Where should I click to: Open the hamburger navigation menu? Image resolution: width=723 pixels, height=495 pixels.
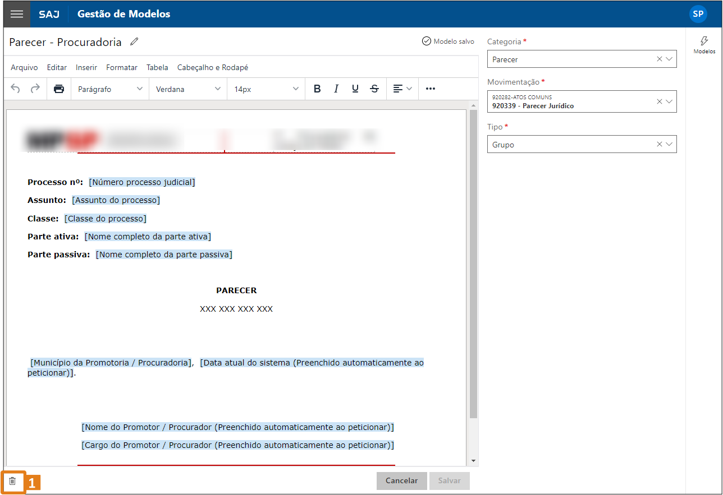17,14
